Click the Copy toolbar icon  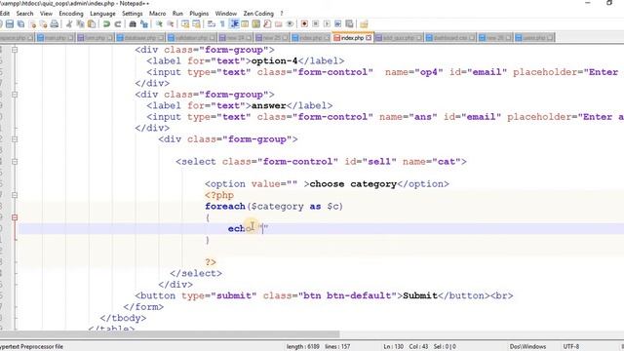coord(80,23)
